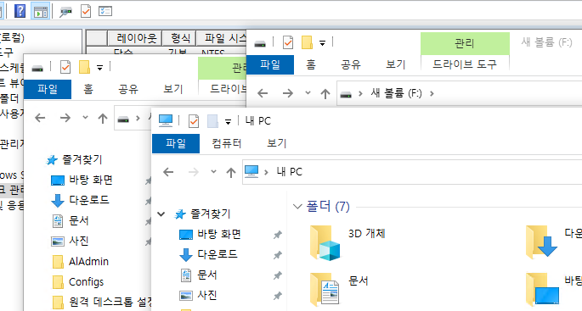The image size is (582, 311).
Task: Click the properties icon in F: window title bar
Action: point(288,42)
